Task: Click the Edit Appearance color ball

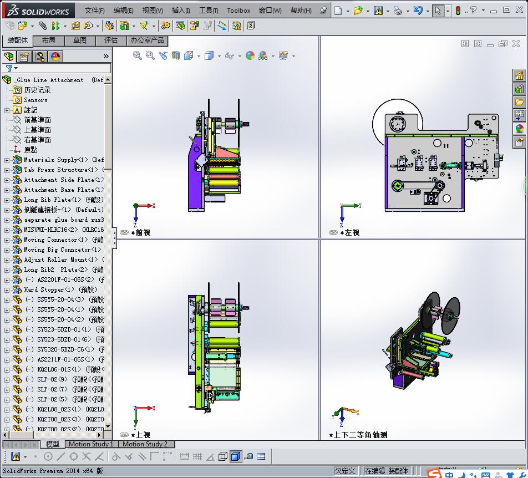Action: [x=250, y=55]
